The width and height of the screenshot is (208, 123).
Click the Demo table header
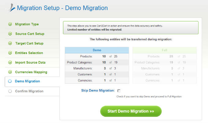pos(97,50)
